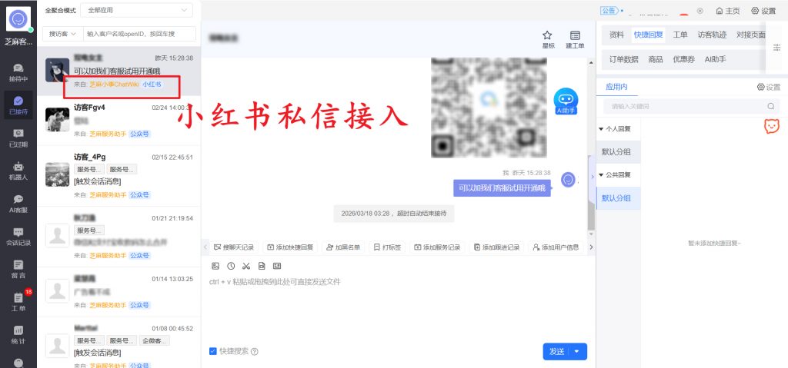
Task: Dismiss the announcement with the circled x
Action: coord(700,11)
